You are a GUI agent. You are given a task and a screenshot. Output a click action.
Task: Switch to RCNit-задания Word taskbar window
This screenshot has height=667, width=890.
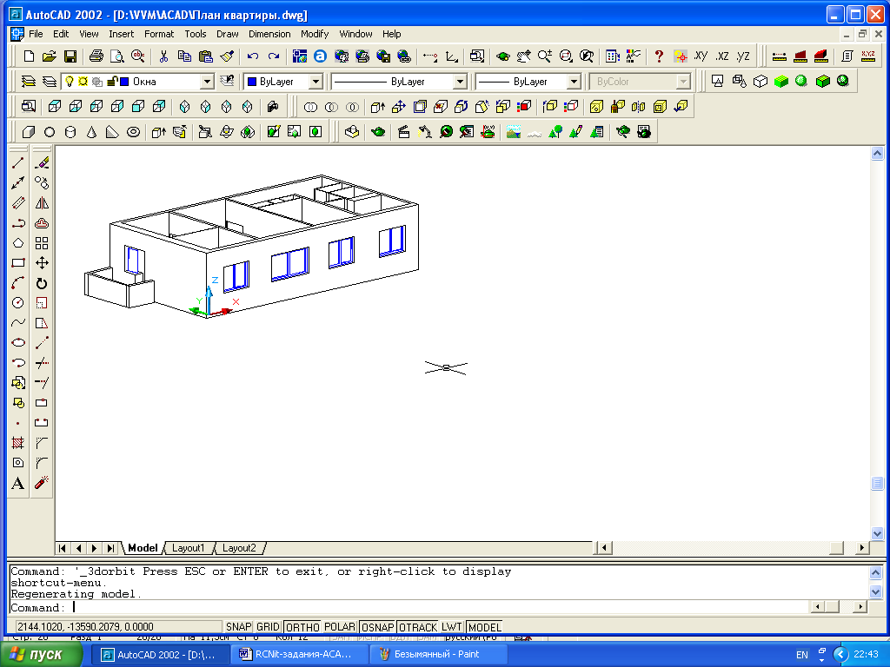coord(299,655)
